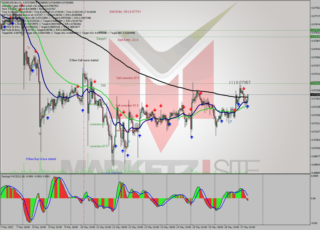Click the 0.06934 price axis value
Image resolution: width=320 pixels, height=230 pixels.
[x=315, y=164]
